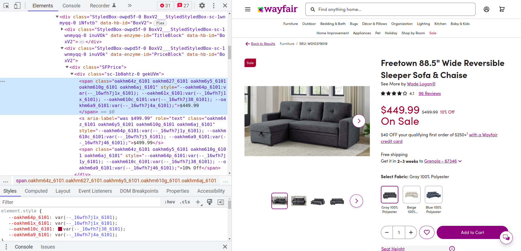Switch to the Console tab
The image size is (521, 251).
point(71,6)
